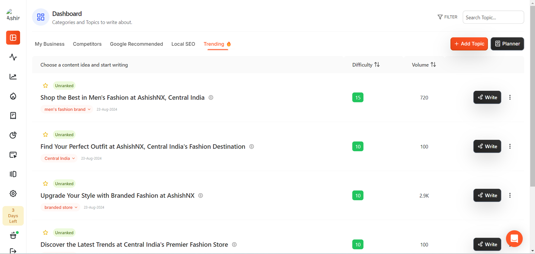Click the Unranked badge on Upgrade Your Style row
Viewport: 535px width, 254px height.
pyautogui.click(x=64, y=184)
